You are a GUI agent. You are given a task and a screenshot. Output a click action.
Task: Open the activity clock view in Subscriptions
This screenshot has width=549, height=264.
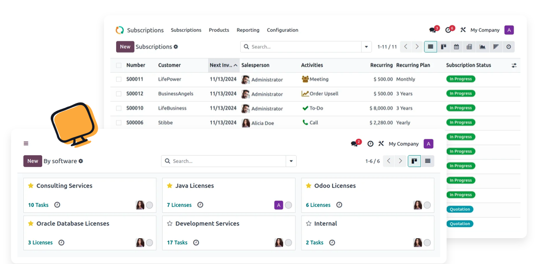[509, 47]
